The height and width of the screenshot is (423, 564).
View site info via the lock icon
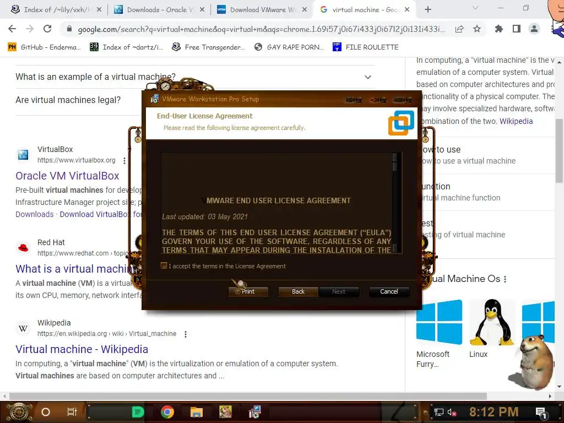(69, 29)
